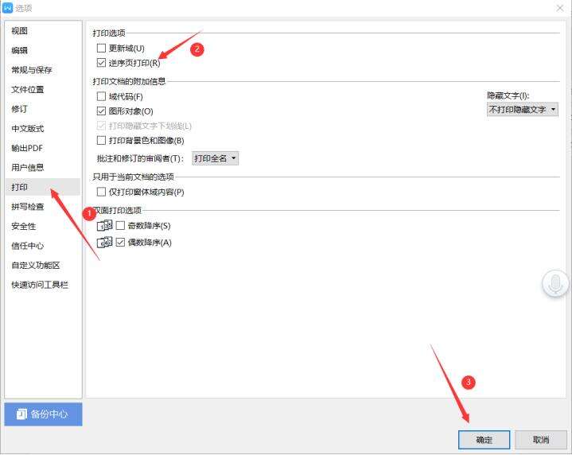Close the 选项 dialog window
Image resolution: width=572 pixels, height=455 pixels.
[x=560, y=8]
